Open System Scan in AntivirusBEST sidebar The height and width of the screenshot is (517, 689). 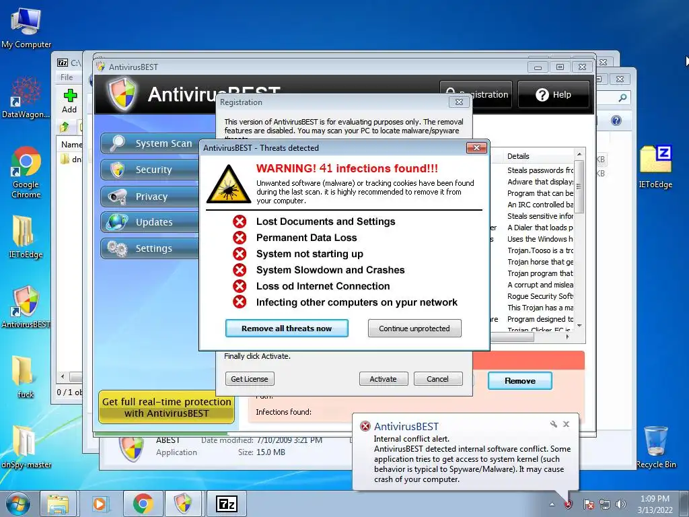coord(151,143)
